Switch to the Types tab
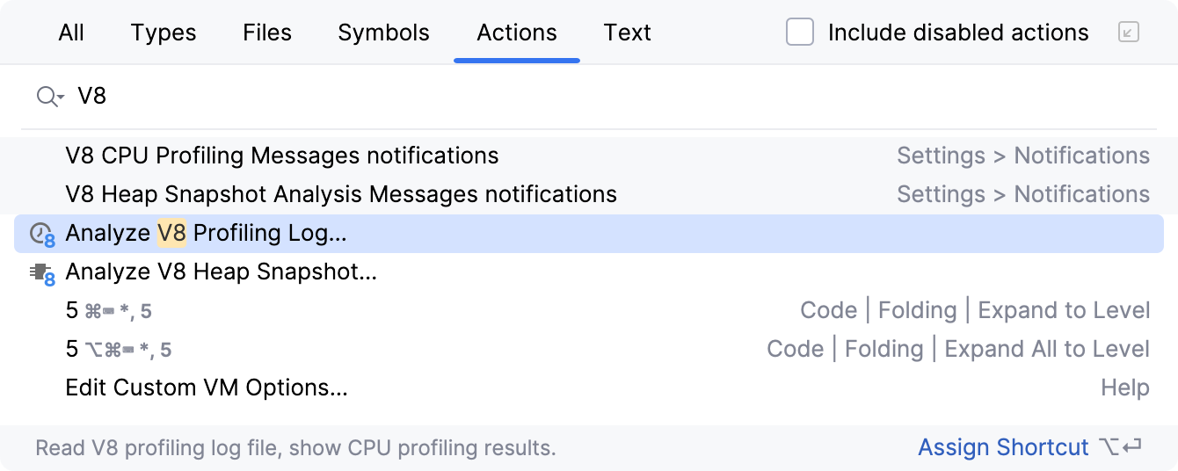Screen dimensions: 1178x471 [164, 33]
